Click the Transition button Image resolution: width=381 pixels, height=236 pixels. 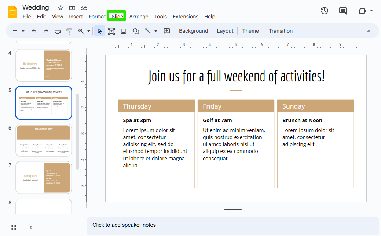pyautogui.click(x=281, y=31)
